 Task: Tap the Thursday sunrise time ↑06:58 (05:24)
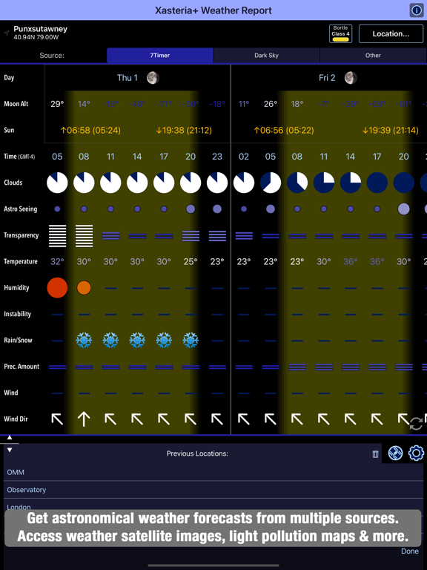point(90,130)
